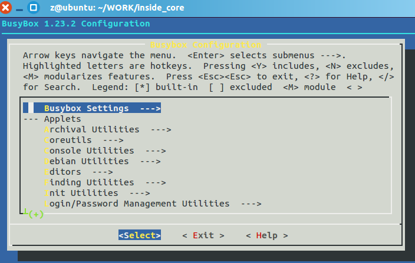
Task: Click the < Help > button
Action: 267,235
